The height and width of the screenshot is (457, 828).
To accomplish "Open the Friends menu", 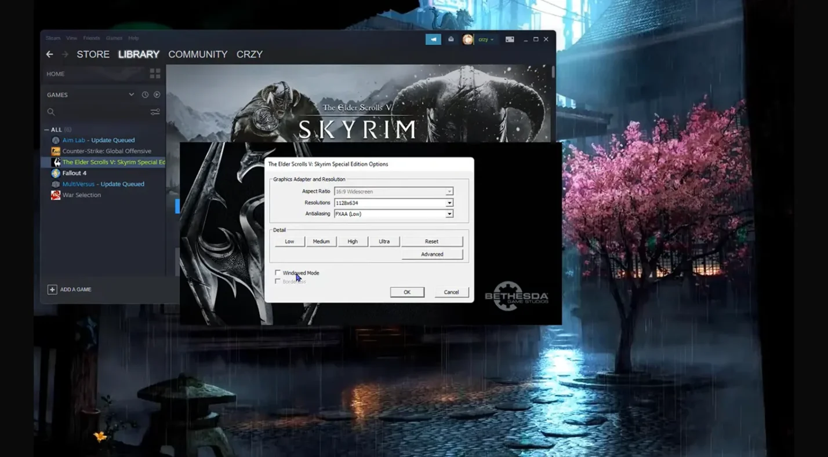I will coord(91,38).
